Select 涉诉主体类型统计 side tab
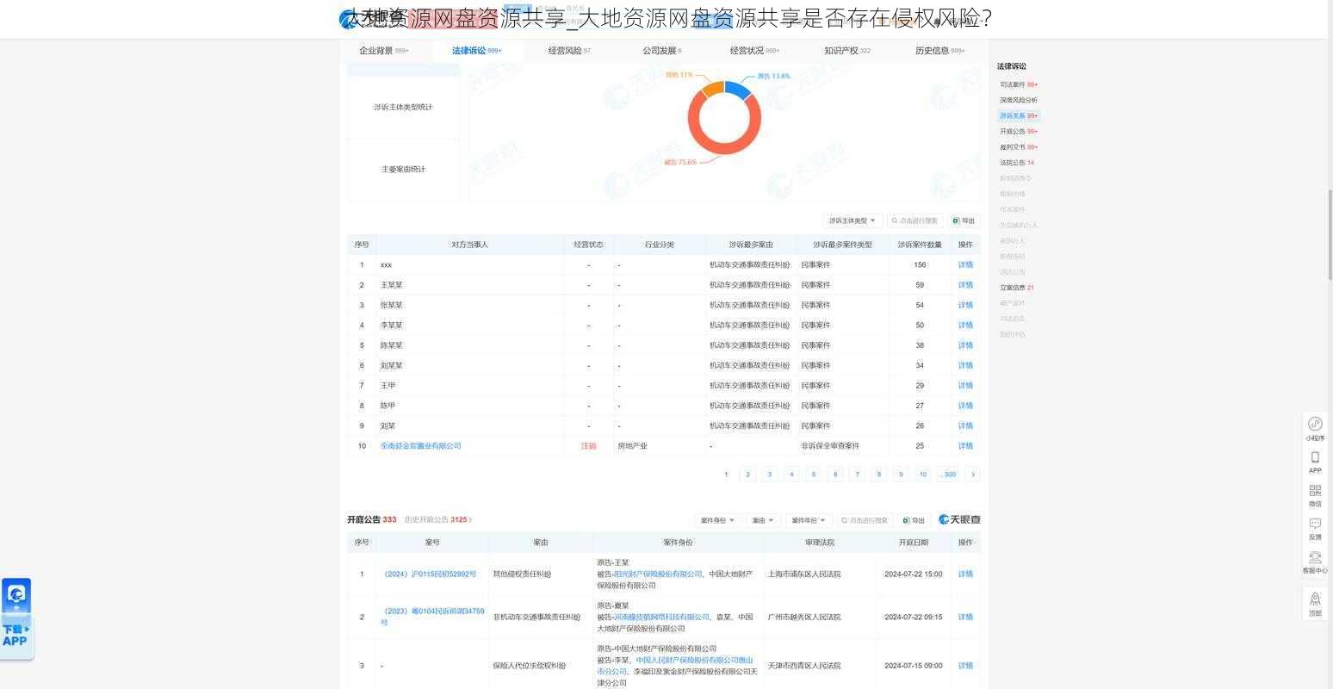1333x689 pixels. pyautogui.click(x=403, y=107)
